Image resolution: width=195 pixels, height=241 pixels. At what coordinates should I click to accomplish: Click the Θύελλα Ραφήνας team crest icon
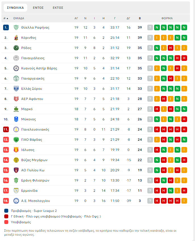click(x=16, y=27)
